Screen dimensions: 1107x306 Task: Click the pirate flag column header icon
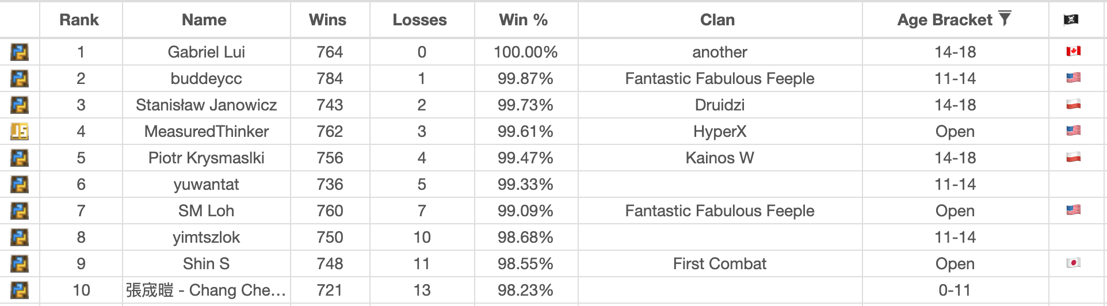pos(1071,20)
